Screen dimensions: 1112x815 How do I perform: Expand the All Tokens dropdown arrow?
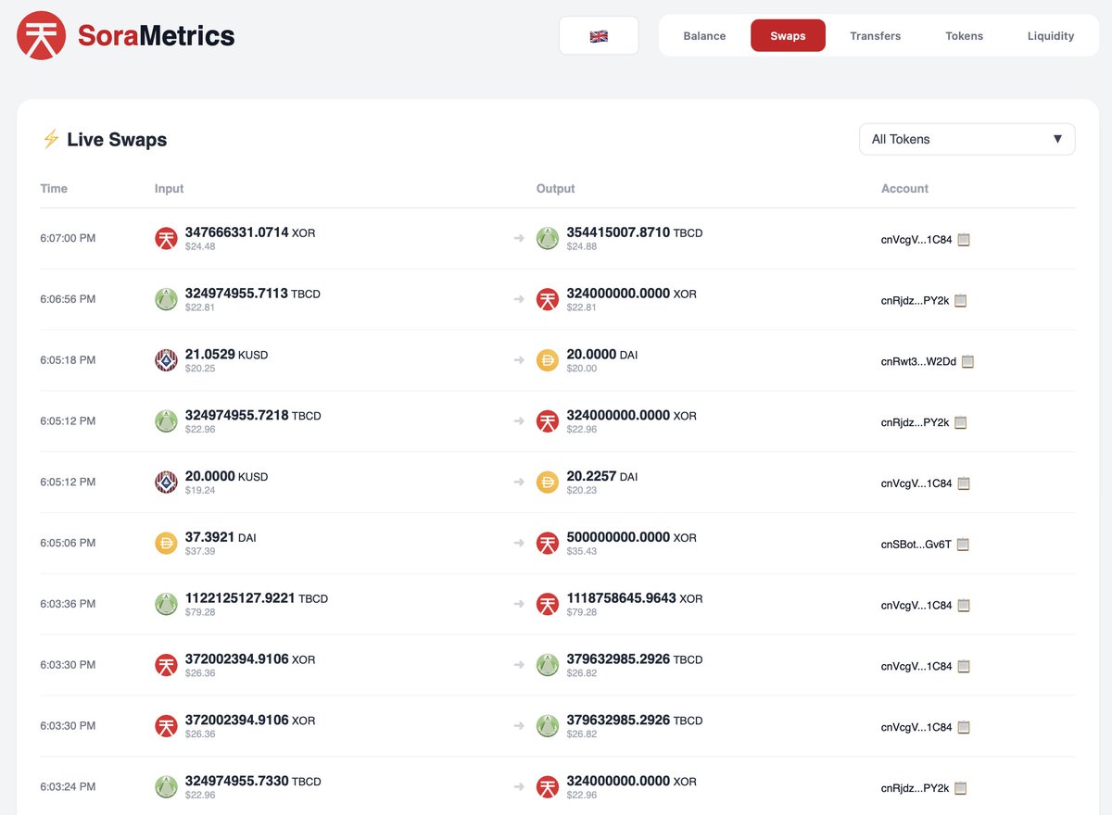(1057, 139)
